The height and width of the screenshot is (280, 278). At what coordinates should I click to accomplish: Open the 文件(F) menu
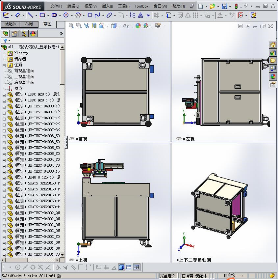56,6
